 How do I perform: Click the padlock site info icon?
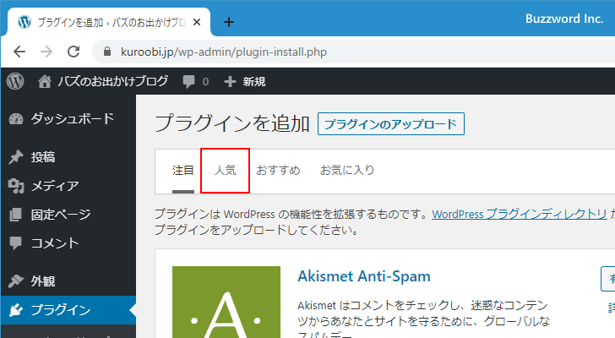(x=107, y=52)
